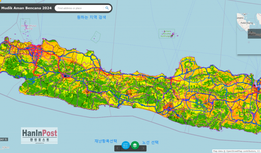Open the blue legend list widget
Screen dimensions: 261x153
pyautogui.click(x=126, y=145)
